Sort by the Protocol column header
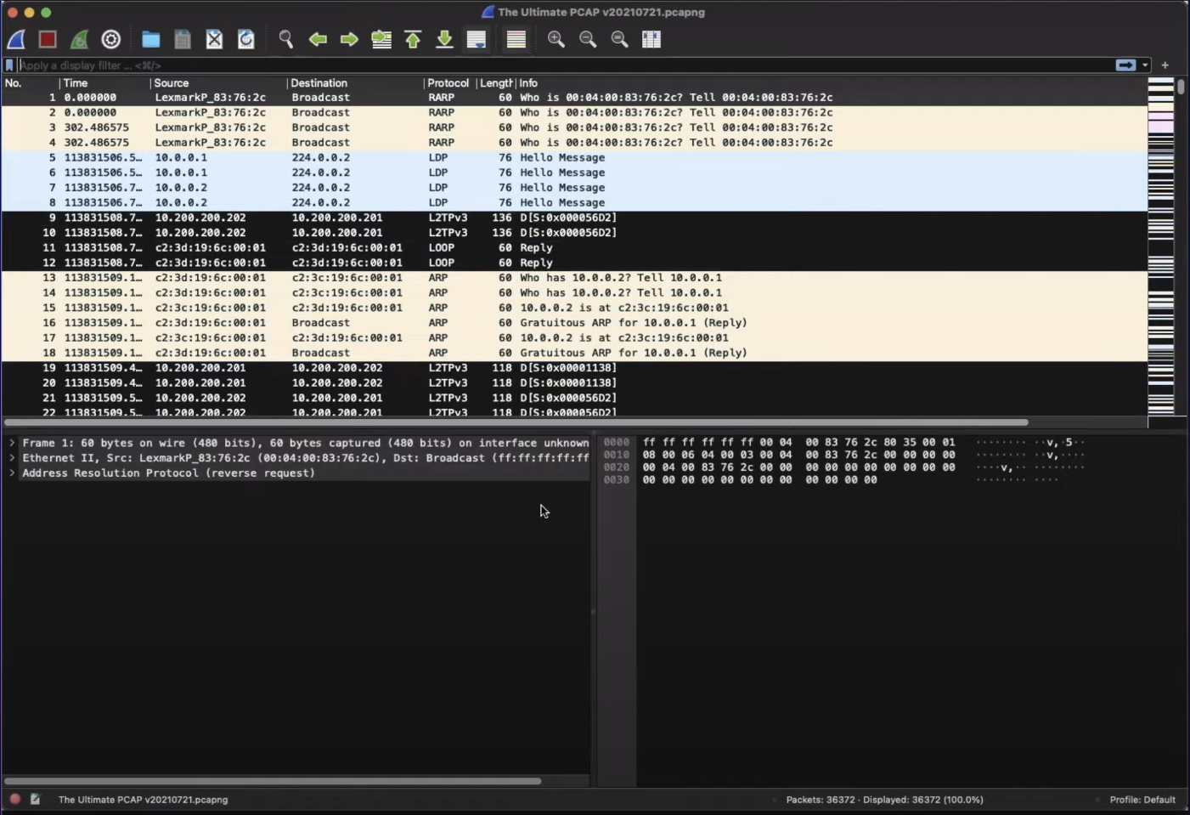1190x815 pixels. point(449,83)
